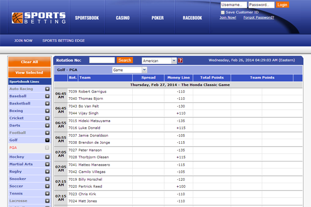311x207 pixels.
Task: Open the Martial Arts sport link
Action: click(21, 164)
